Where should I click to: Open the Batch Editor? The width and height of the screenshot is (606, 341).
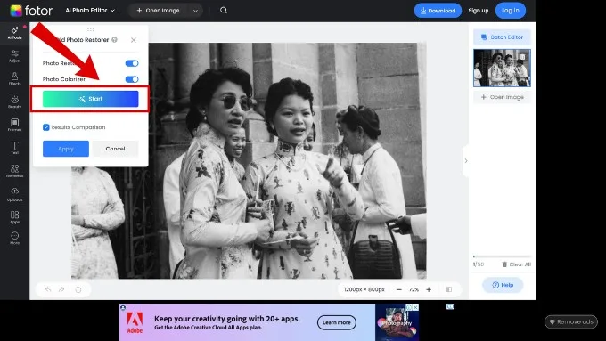point(502,37)
